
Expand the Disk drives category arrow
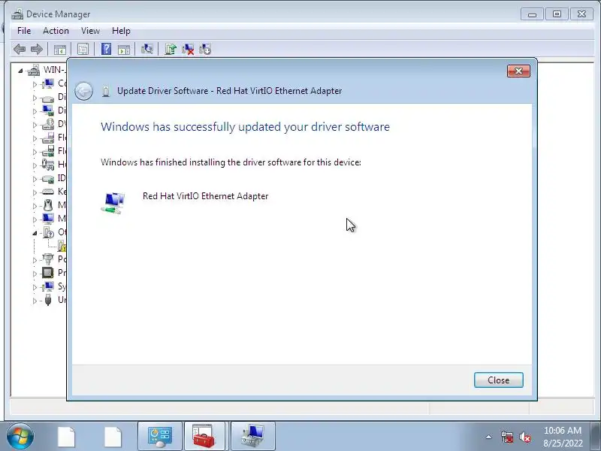[x=35, y=98]
